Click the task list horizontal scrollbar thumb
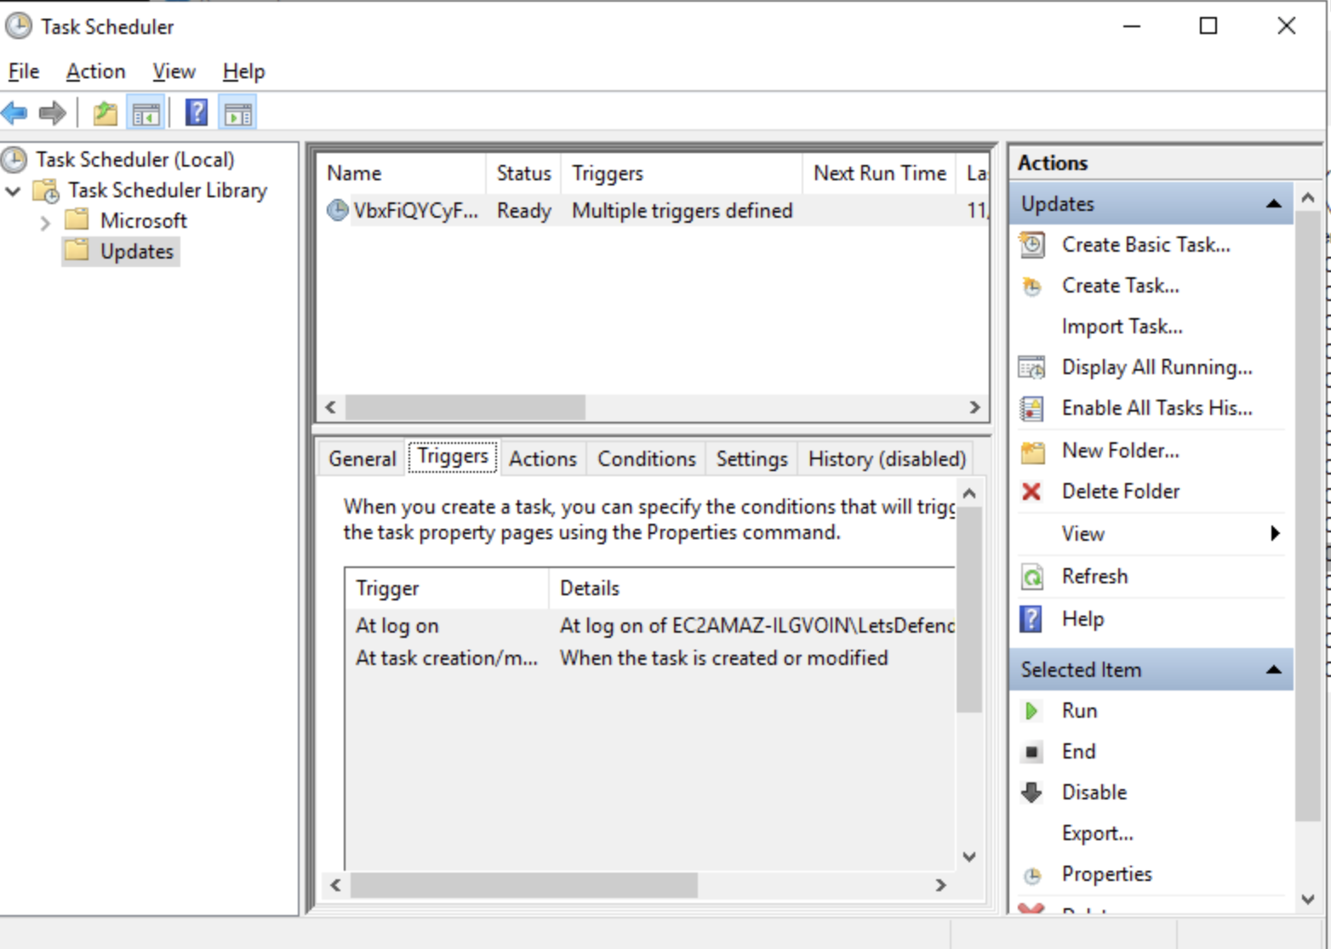 coord(466,407)
